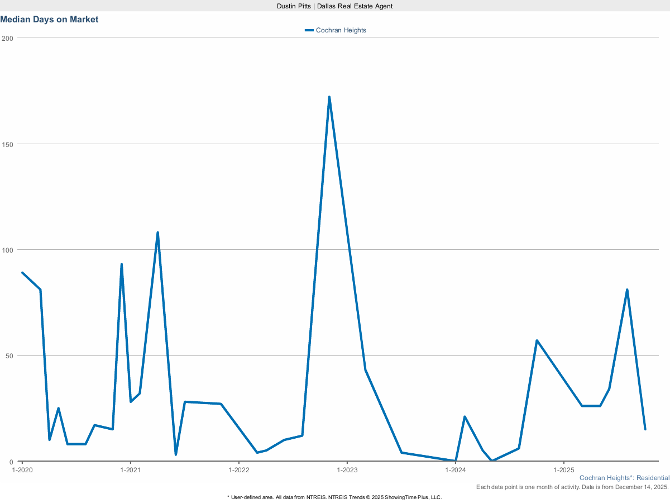This screenshot has width=670, height=503.
Task: Click the blue legend line icon above the chart
Action: [x=308, y=30]
